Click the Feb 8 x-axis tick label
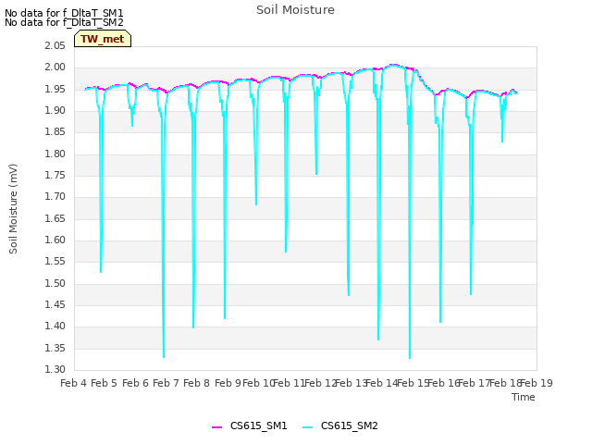This screenshot has width=592, height=444. 196,383
